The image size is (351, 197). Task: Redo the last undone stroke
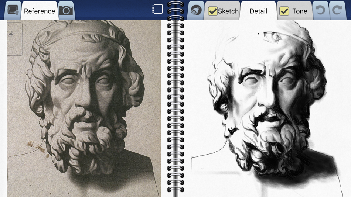coord(337,10)
